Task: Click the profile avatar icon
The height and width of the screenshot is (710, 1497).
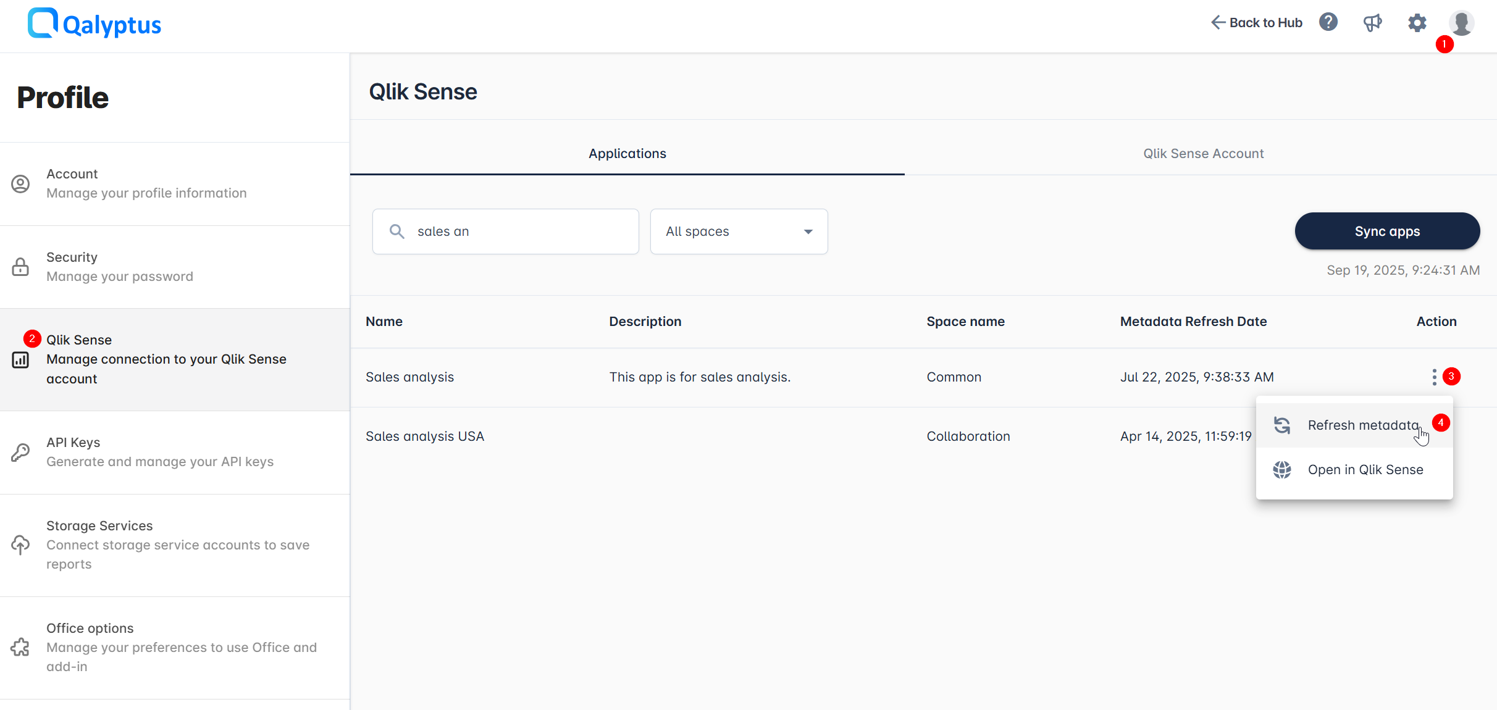Action: [x=1461, y=23]
